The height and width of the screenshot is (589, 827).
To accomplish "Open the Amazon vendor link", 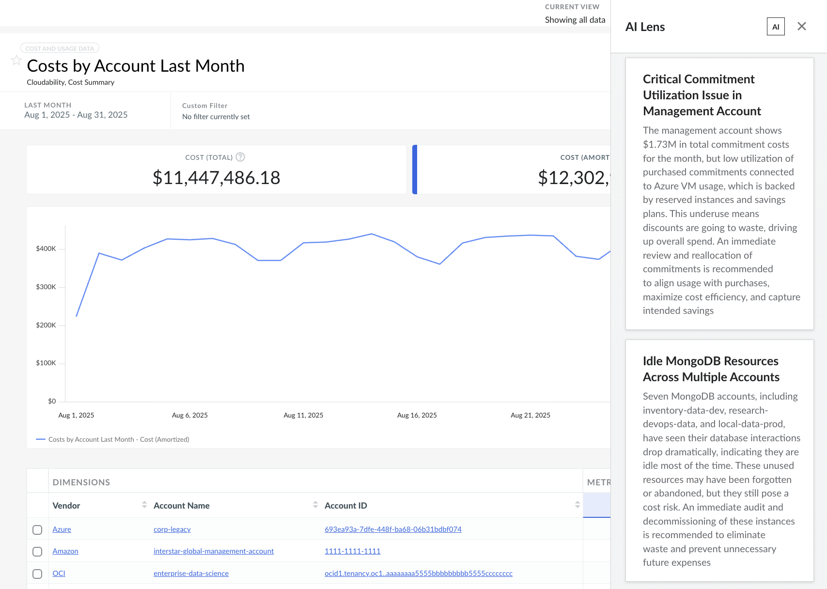I will click(65, 551).
